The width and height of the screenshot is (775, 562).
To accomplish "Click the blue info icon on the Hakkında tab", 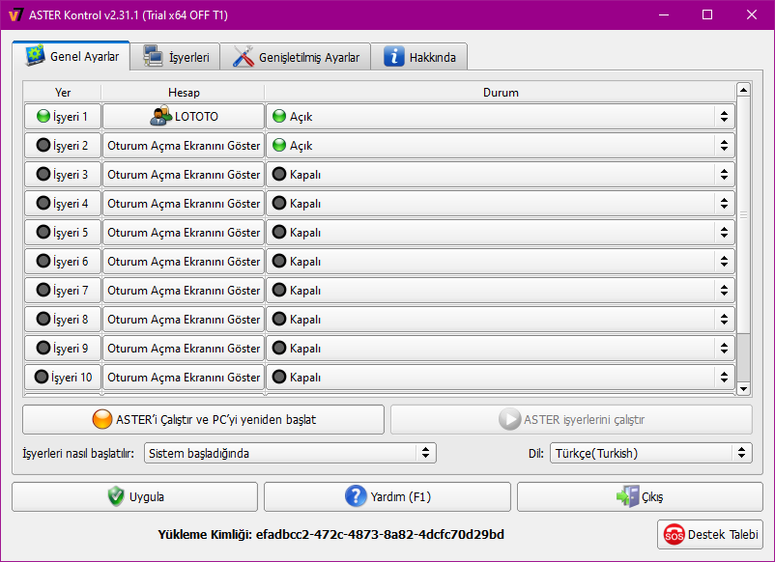I will (x=394, y=57).
